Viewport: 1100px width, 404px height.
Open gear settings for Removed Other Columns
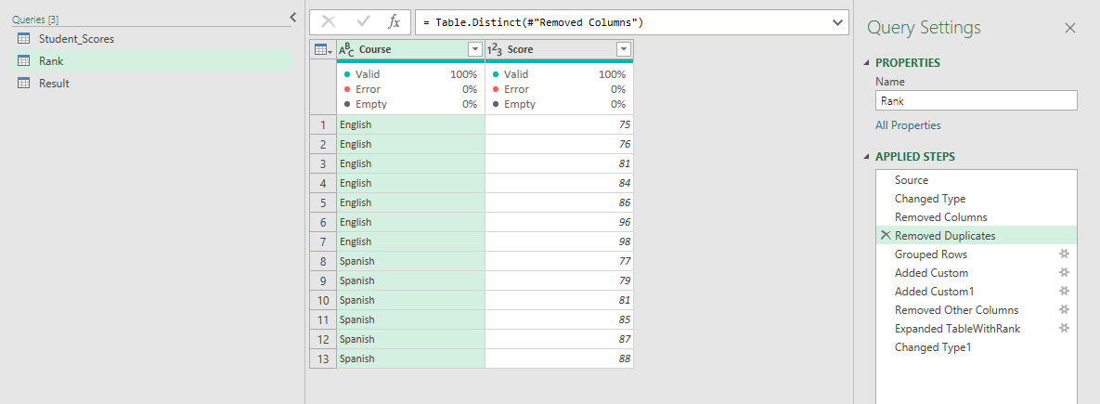pyautogui.click(x=1065, y=310)
